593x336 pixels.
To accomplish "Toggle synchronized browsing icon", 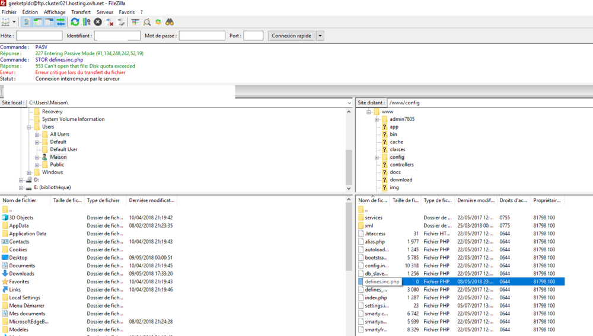I will point(158,22).
